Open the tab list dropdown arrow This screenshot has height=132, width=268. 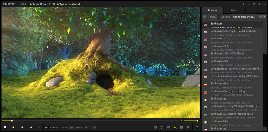(x=264, y=17)
